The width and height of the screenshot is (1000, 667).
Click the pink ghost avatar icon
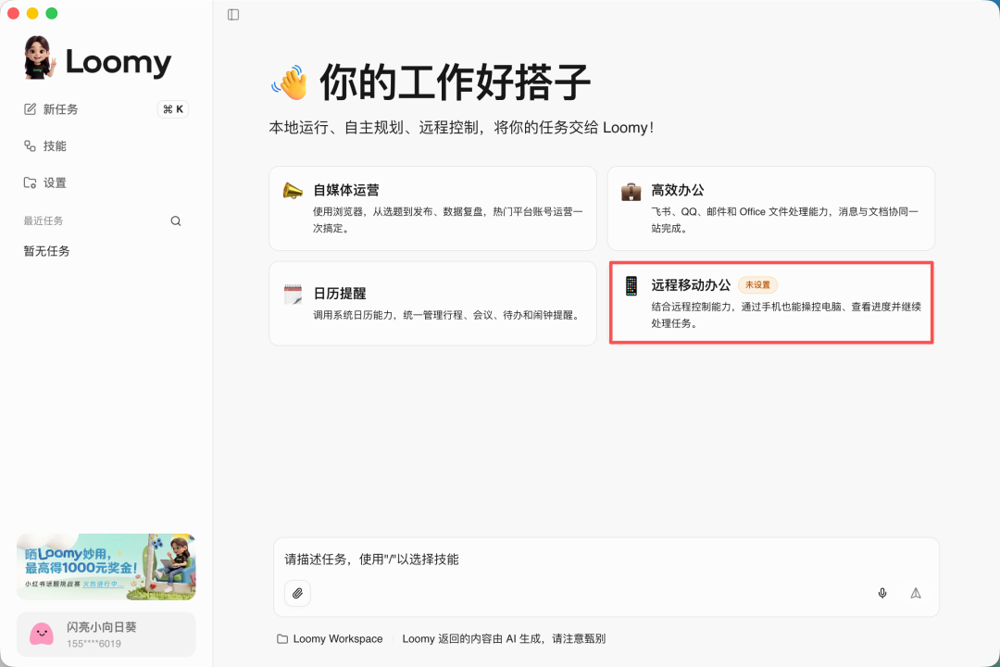(42, 635)
